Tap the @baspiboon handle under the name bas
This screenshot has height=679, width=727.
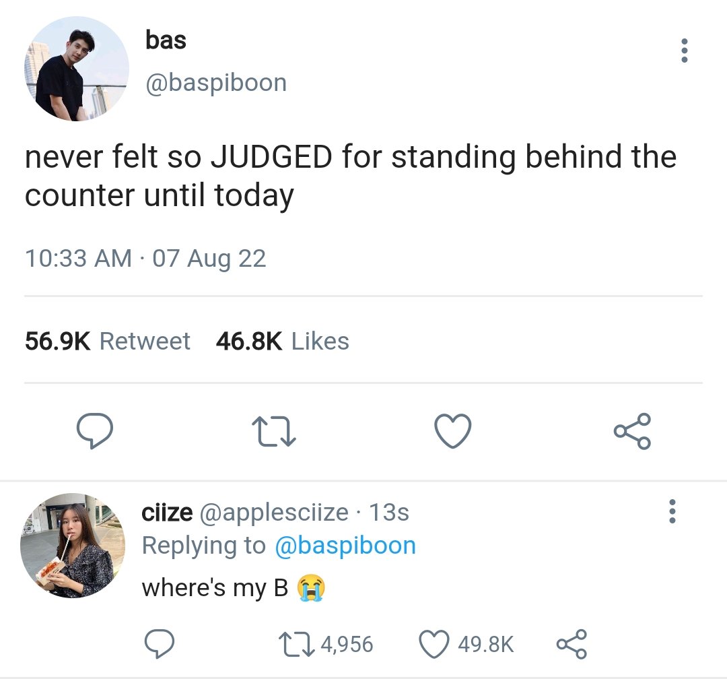click(216, 83)
